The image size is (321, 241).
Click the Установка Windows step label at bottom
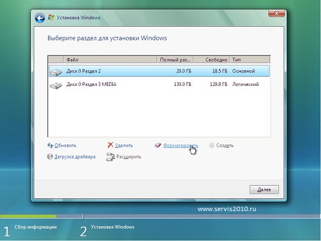pos(113,227)
